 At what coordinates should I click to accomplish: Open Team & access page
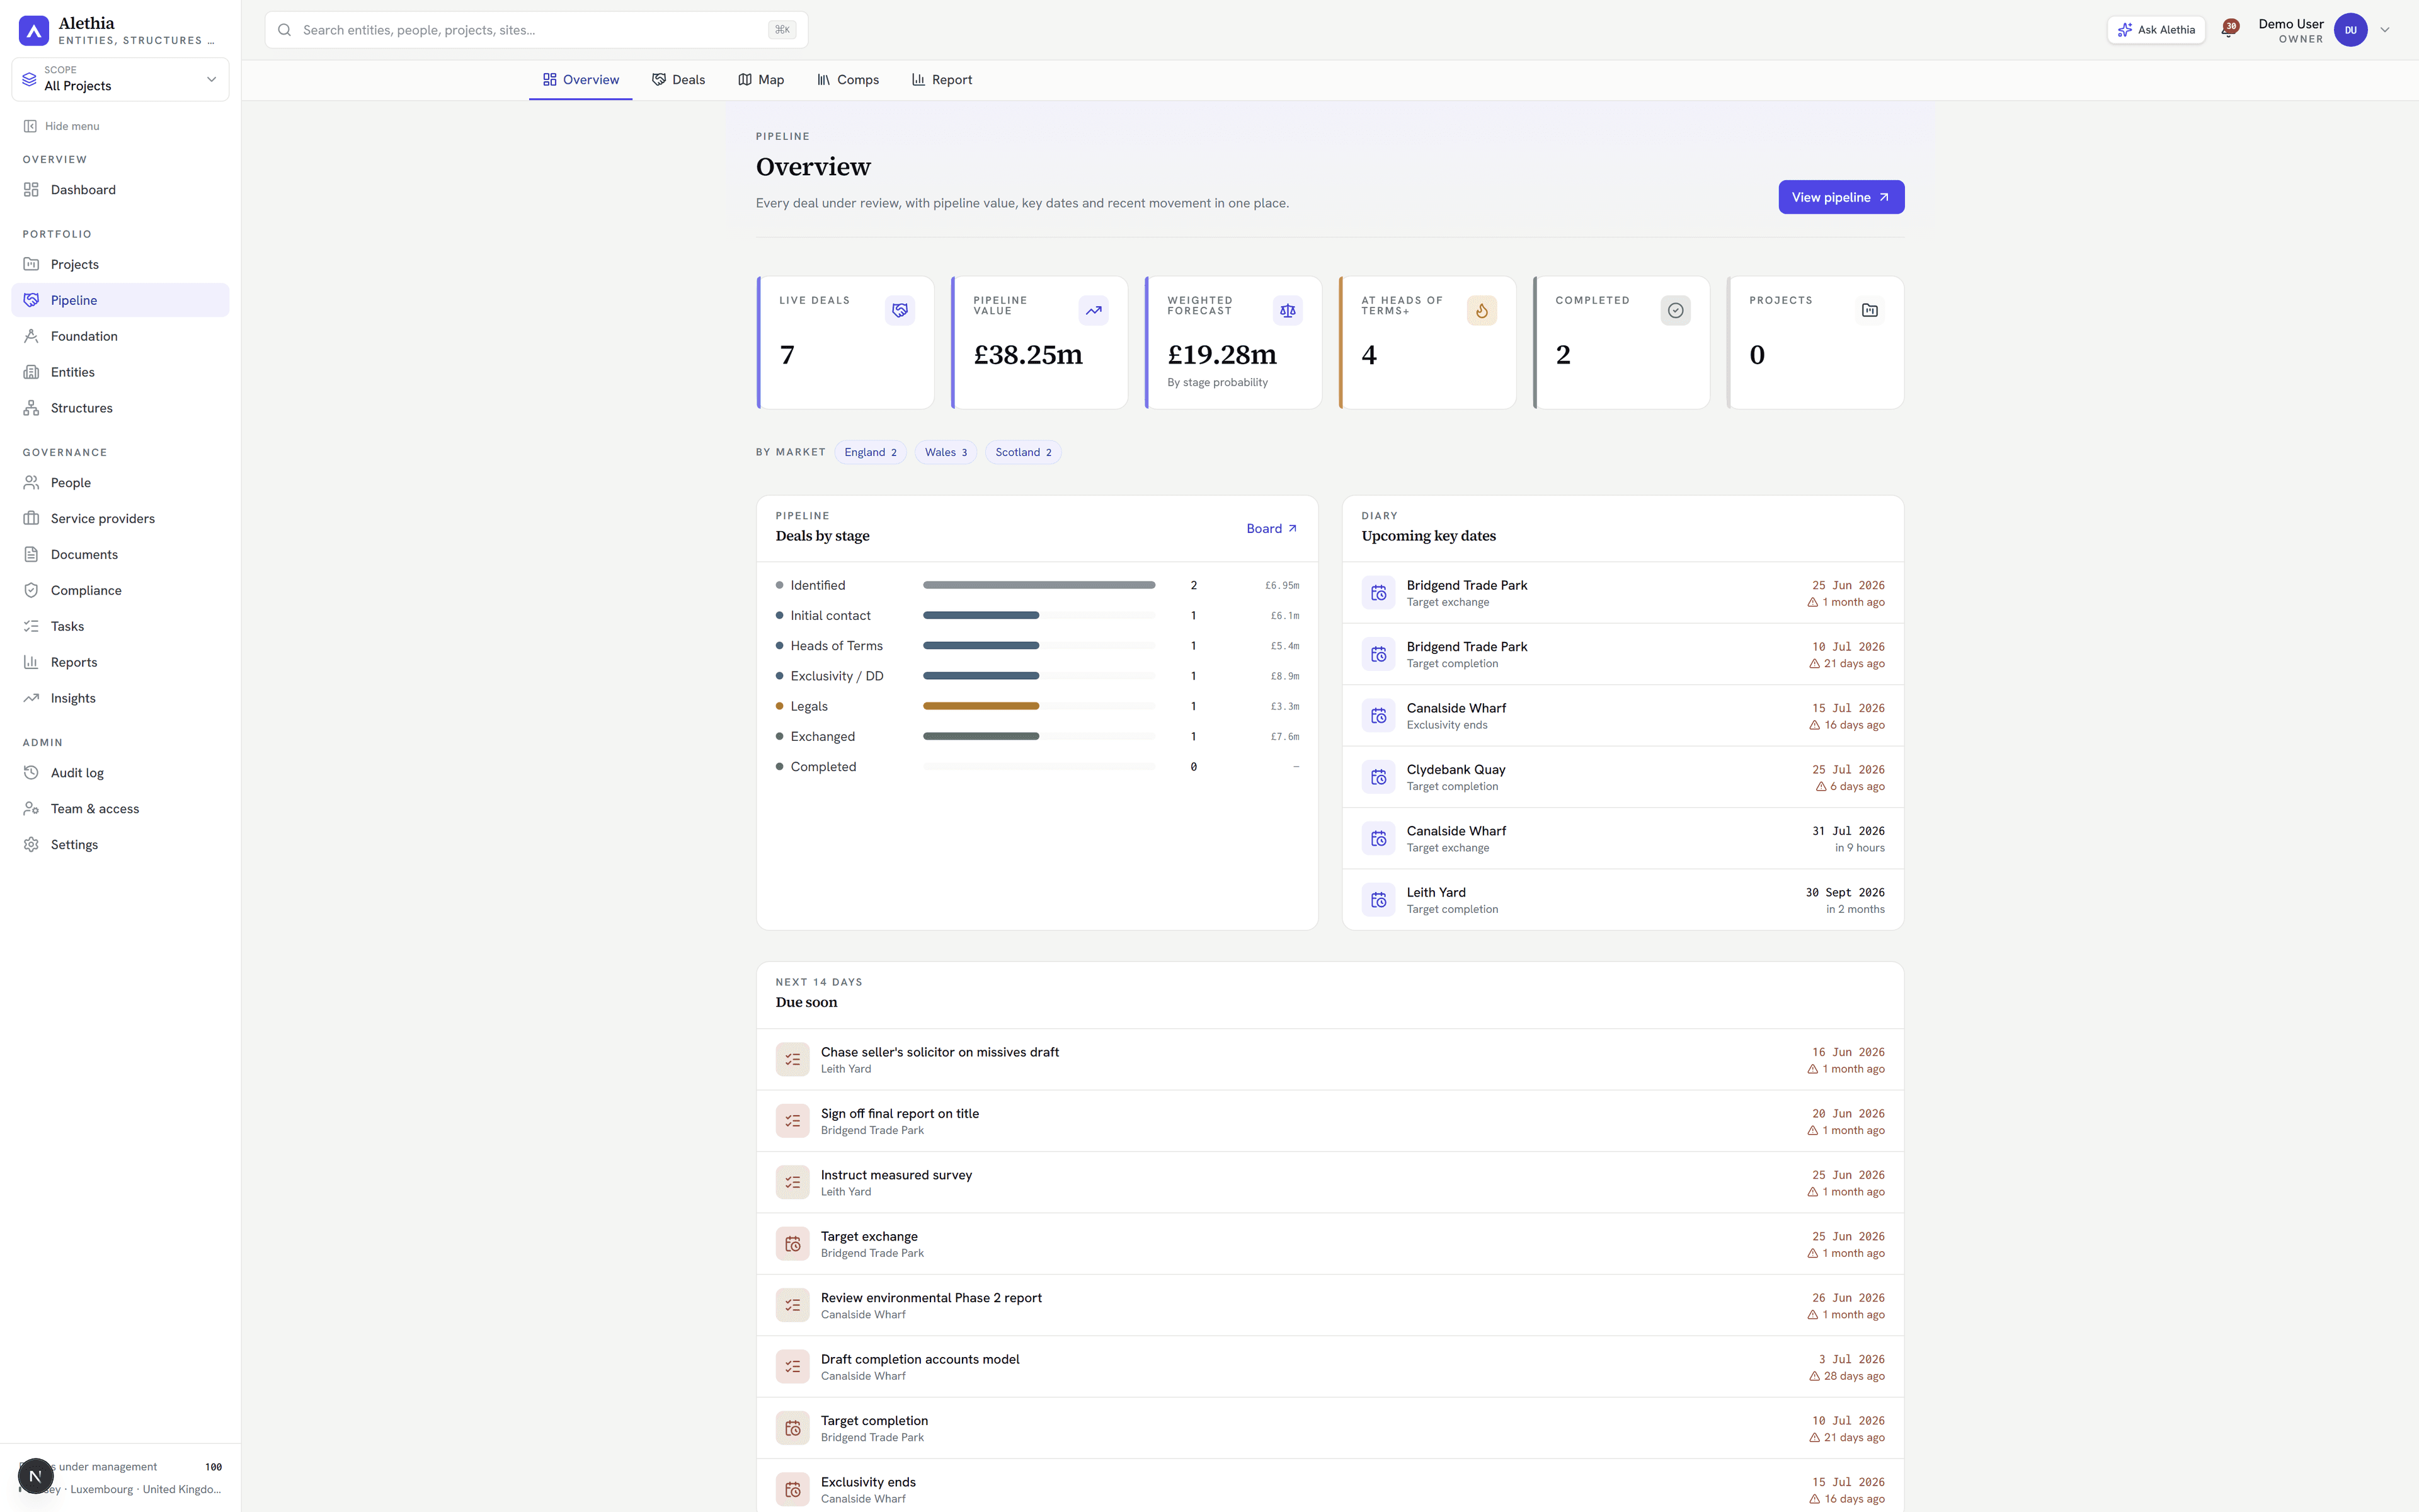click(120, 809)
